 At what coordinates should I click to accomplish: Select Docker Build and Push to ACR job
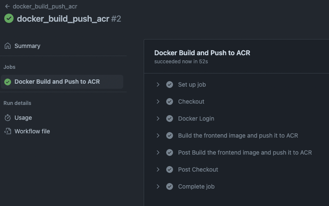[57, 82]
